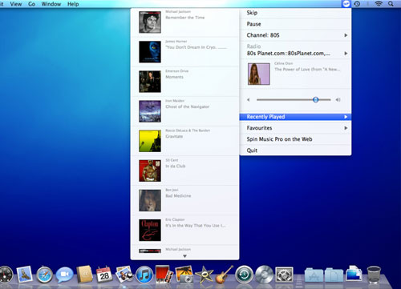Launch GarageBand guitar icon in dock

pyautogui.click(x=224, y=275)
